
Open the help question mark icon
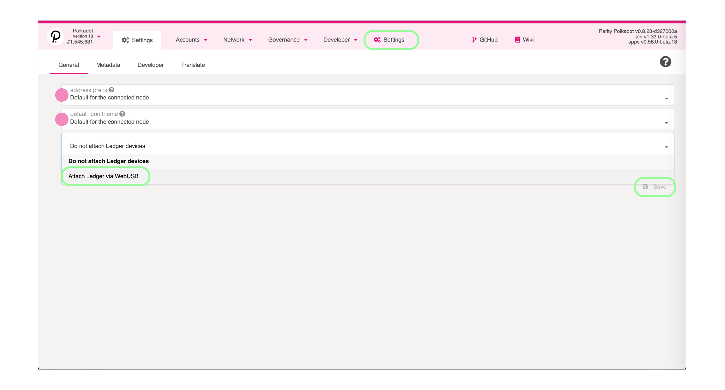(x=665, y=62)
